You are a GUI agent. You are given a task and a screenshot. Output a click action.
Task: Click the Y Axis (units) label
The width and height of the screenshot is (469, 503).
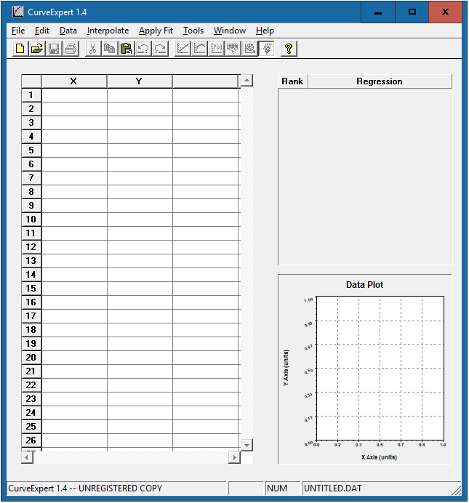click(x=286, y=368)
